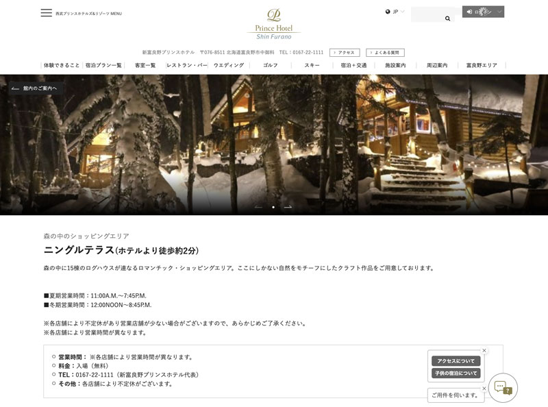Click the よくある質問 button
Image resolution: width=548 pixels, height=407 pixels.
[385, 53]
